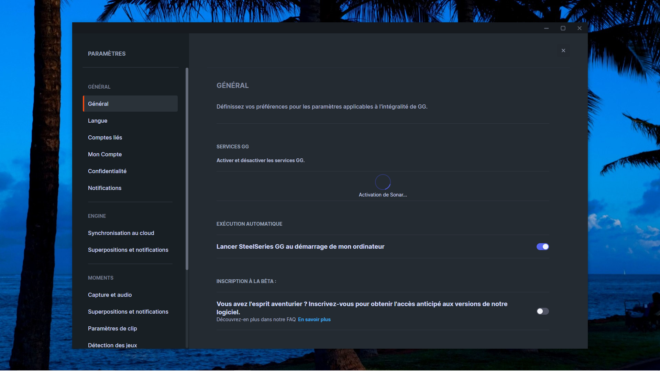Minimize the SteelSeries GG window
The height and width of the screenshot is (371, 660).
click(546, 28)
